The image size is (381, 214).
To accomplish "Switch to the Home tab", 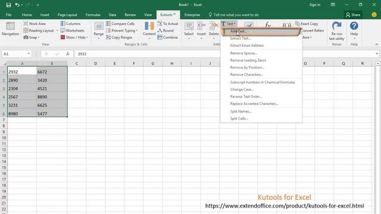I will [x=27, y=15].
